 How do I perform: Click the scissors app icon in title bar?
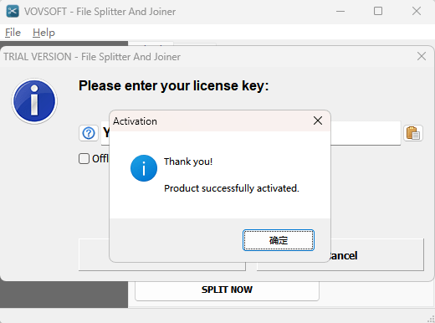point(13,11)
